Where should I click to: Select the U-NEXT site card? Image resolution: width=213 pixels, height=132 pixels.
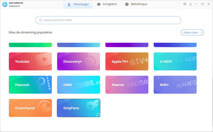(175, 61)
